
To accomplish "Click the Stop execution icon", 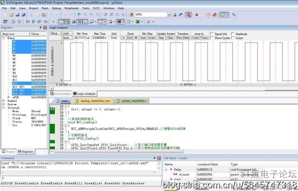I will (x=19, y=22).
